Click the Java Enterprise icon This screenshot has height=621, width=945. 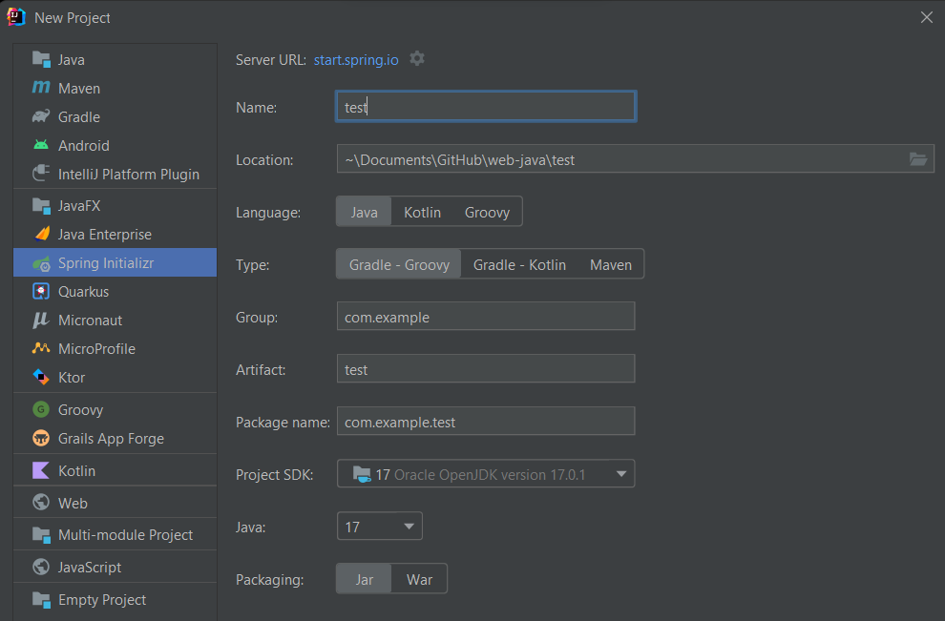(x=41, y=234)
